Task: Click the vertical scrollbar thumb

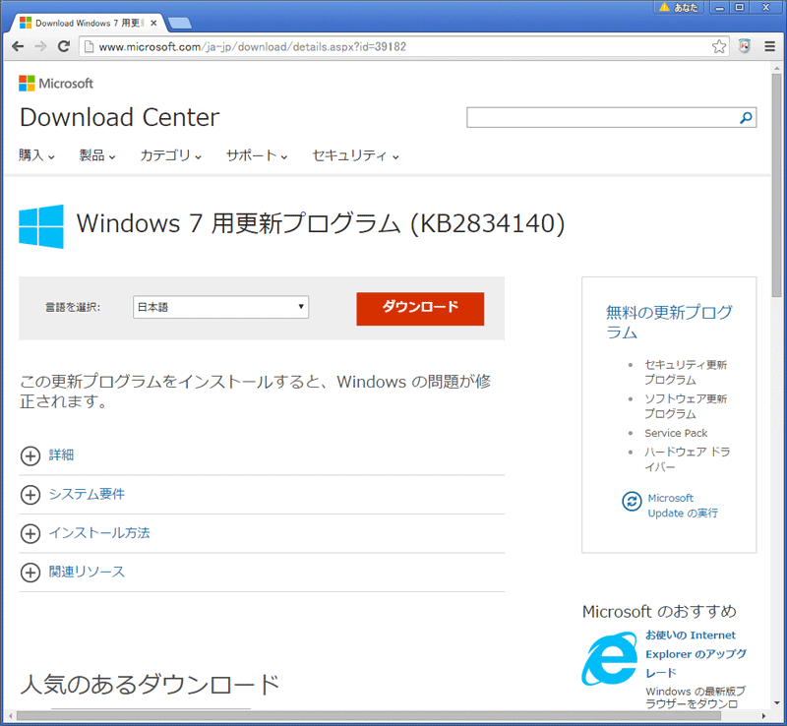Action: pos(776,186)
